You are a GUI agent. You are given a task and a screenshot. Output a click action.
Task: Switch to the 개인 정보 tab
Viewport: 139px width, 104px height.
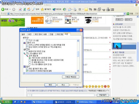point(38,34)
